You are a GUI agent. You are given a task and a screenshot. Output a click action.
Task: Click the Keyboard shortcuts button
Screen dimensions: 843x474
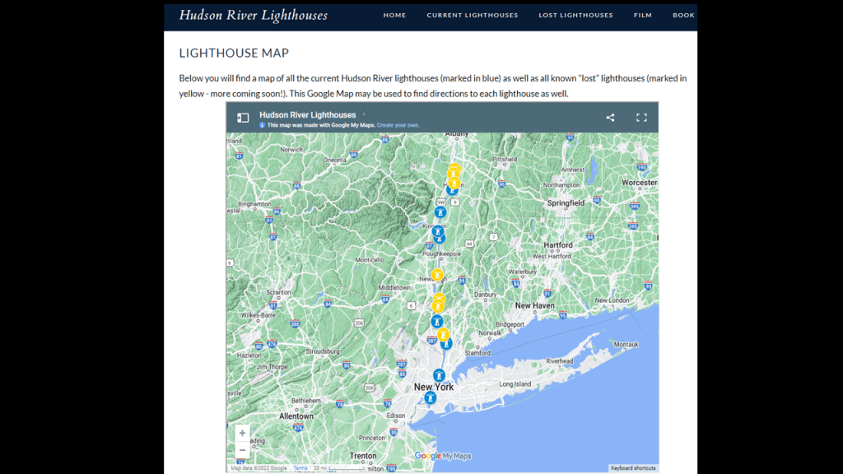[633, 468]
